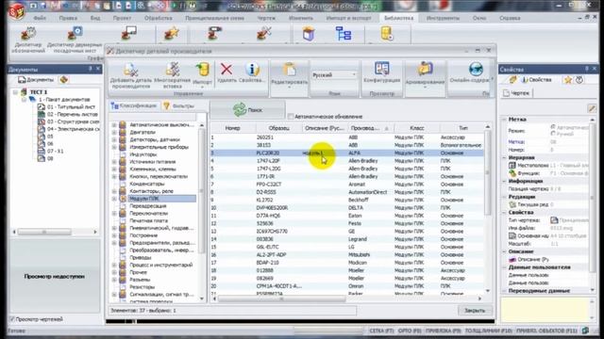
Task: Expand the Контакторы, реле tree node
Action: click(x=114, y=191)
